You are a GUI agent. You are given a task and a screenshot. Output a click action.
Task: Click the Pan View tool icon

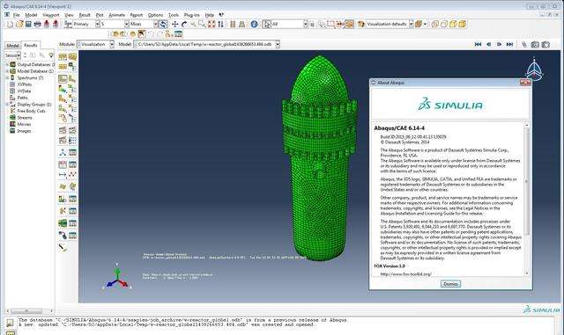coord(174,24)
